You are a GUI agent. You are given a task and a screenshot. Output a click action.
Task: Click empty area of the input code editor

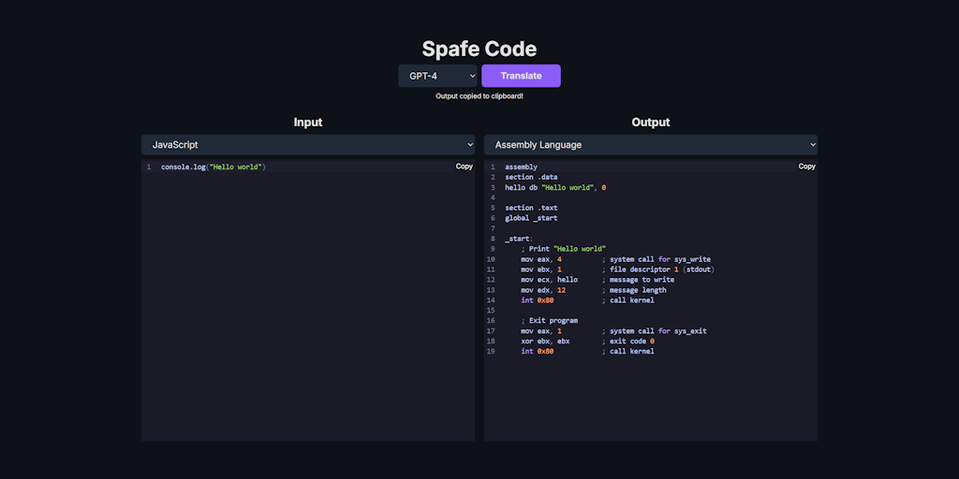pos(308,309)
